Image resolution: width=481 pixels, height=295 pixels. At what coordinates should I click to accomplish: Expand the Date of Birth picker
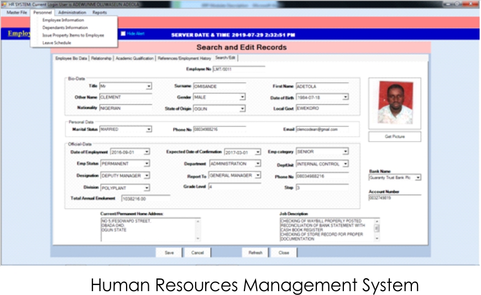click(346, 98)
